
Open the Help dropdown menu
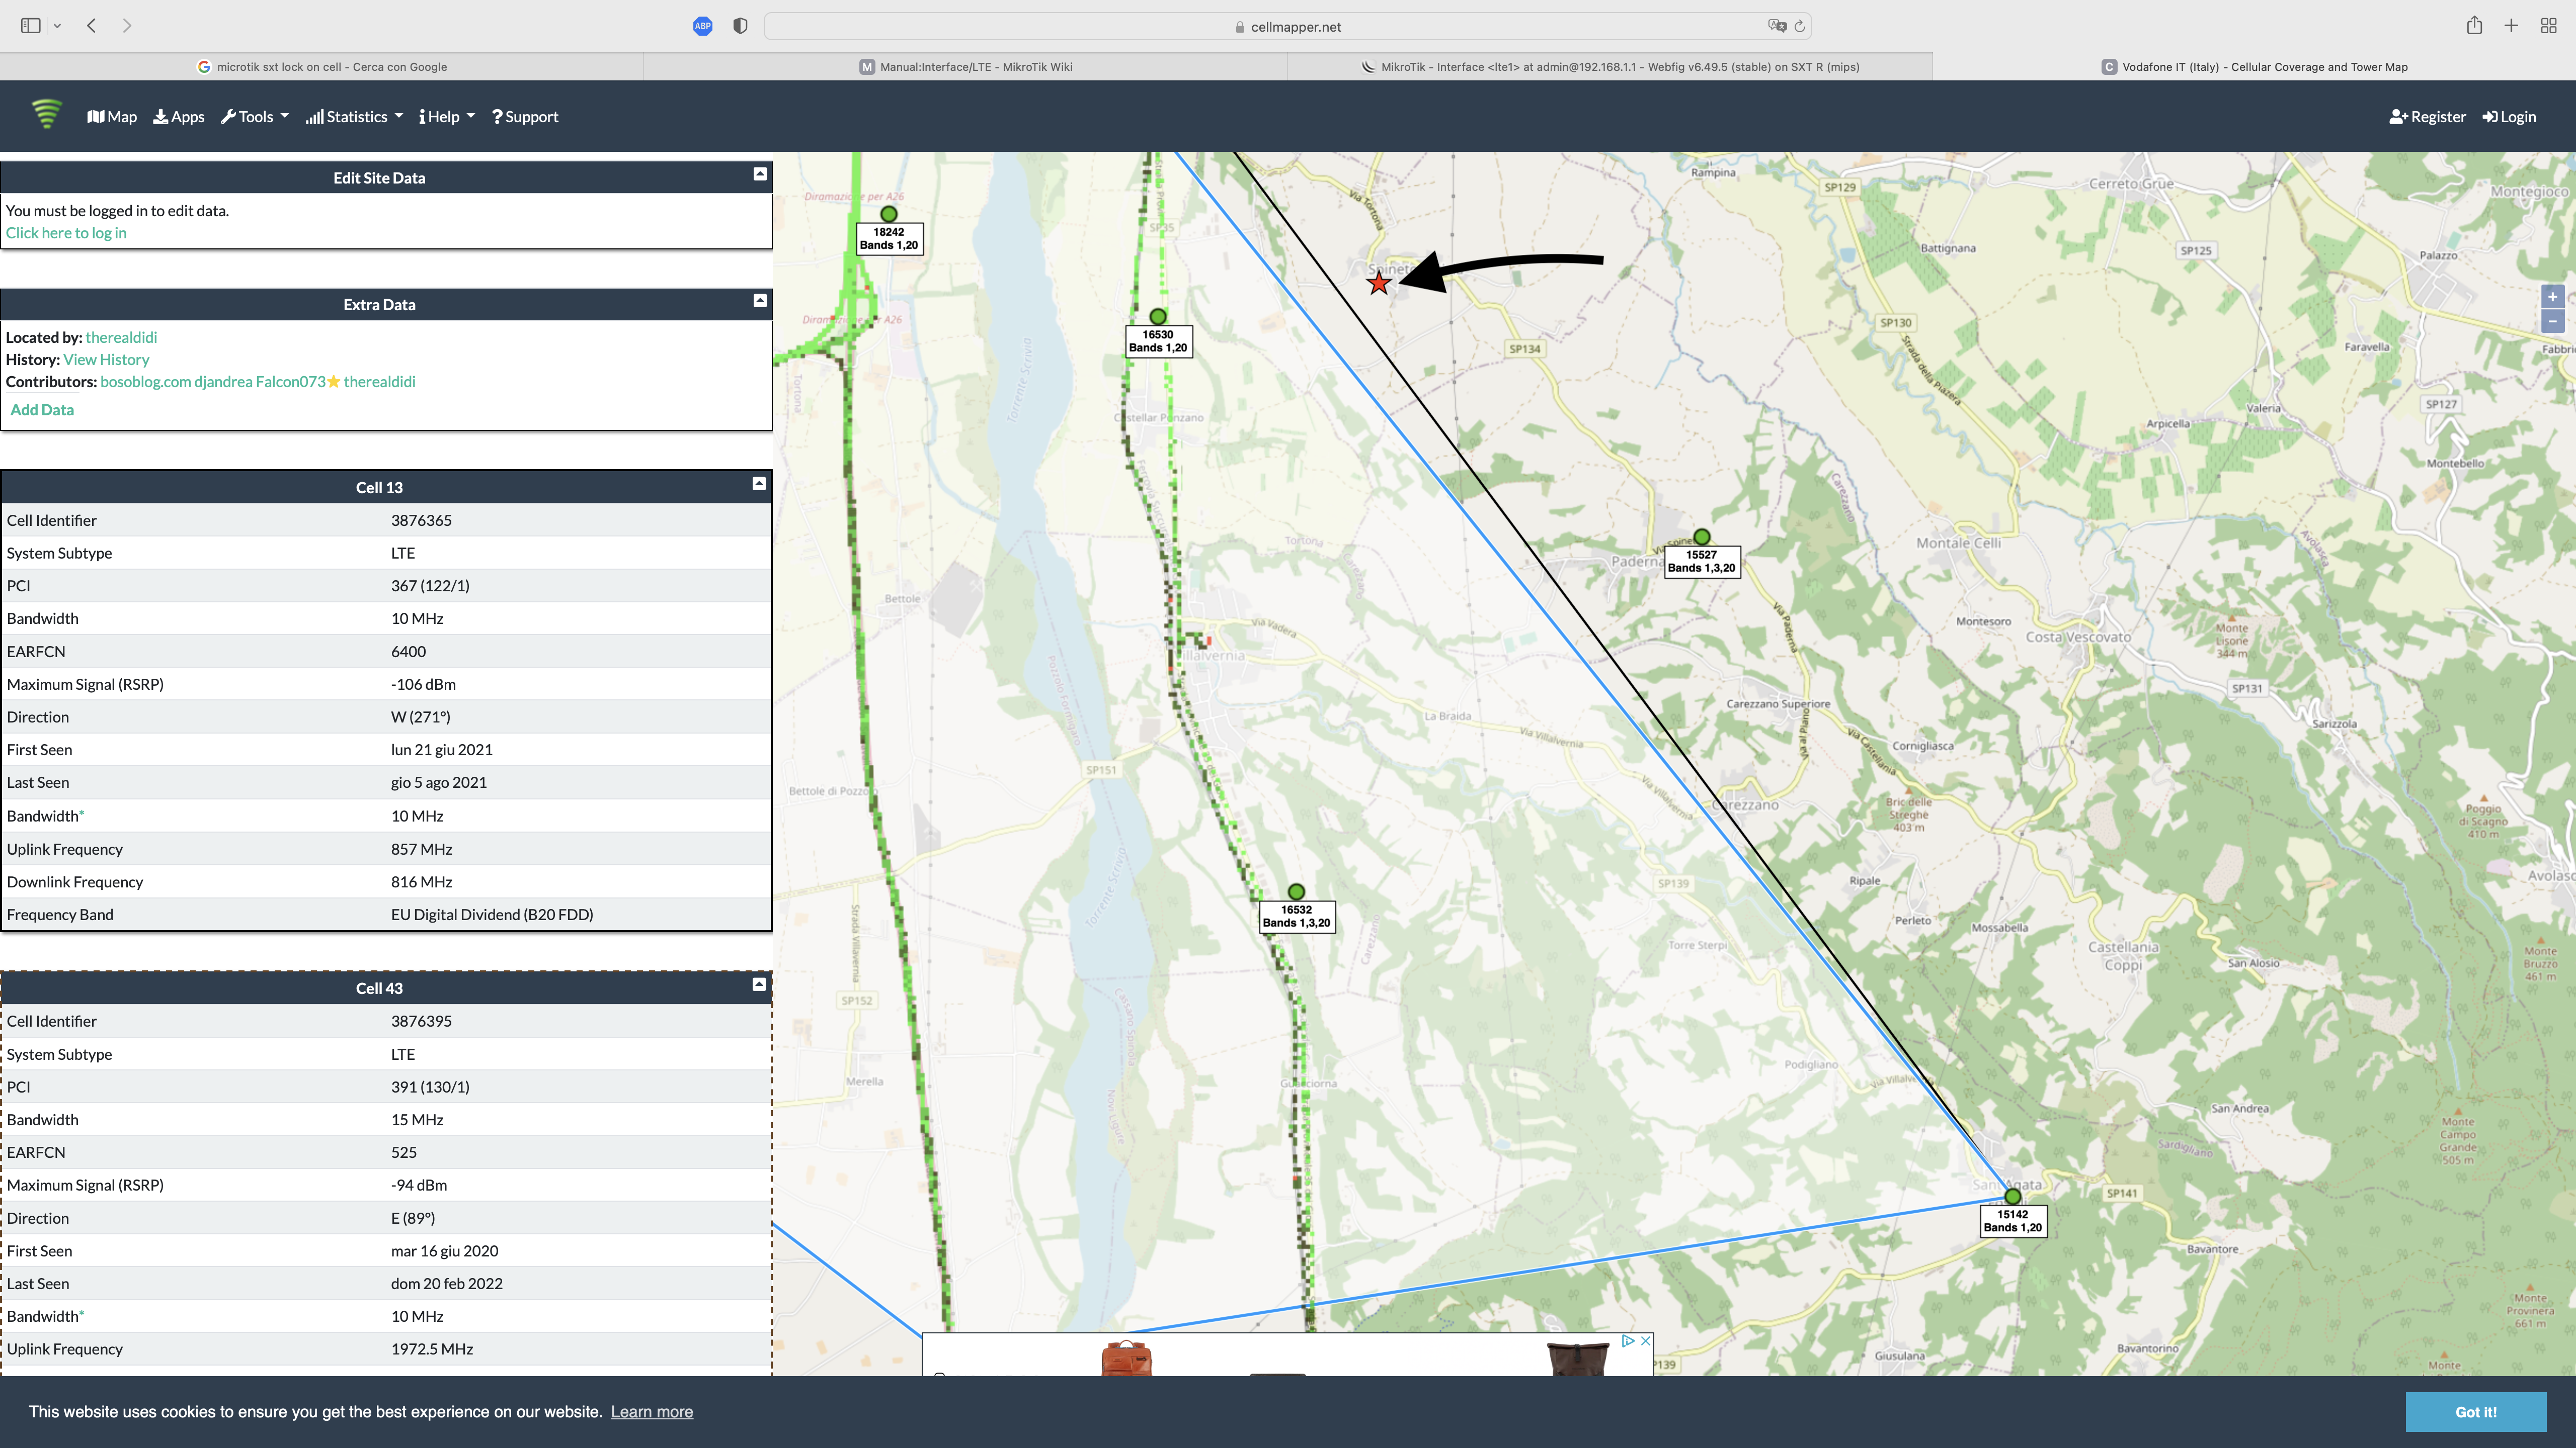point(446,117)
